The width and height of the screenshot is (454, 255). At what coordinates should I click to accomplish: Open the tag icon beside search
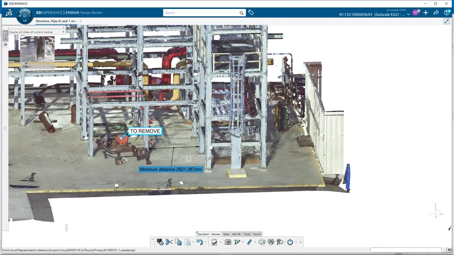tap(251, 12)
